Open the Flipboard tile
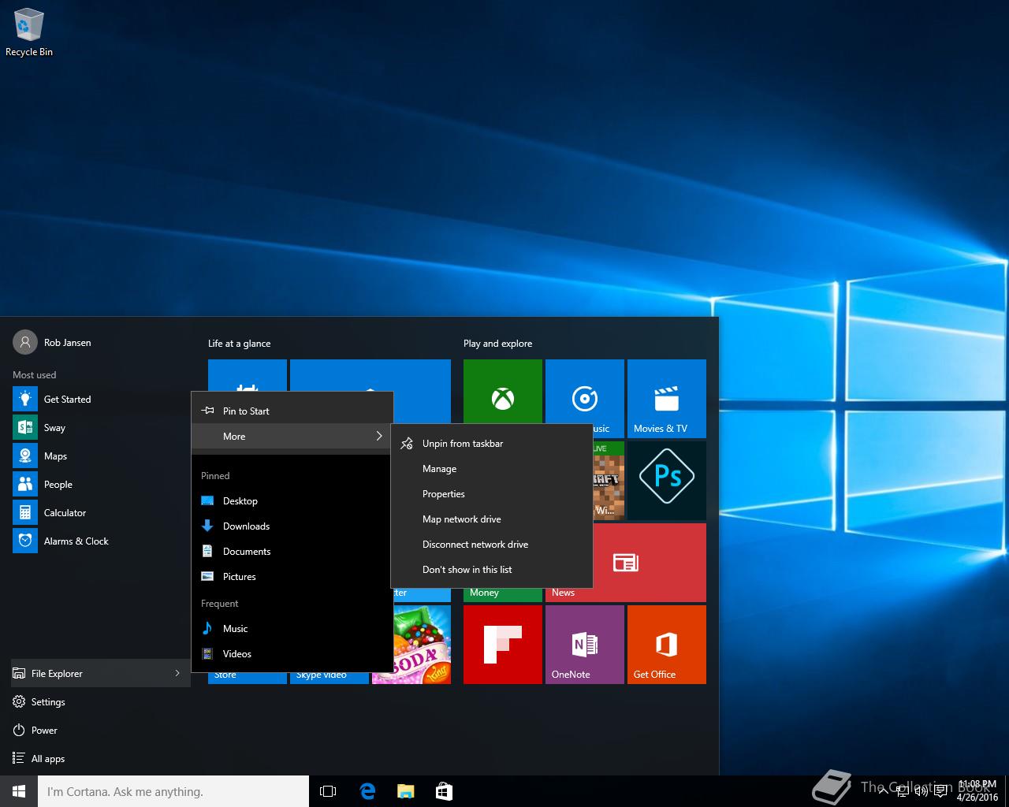Image resolution: width=1009 pixels, height=807 pixels. click(503, 645)
